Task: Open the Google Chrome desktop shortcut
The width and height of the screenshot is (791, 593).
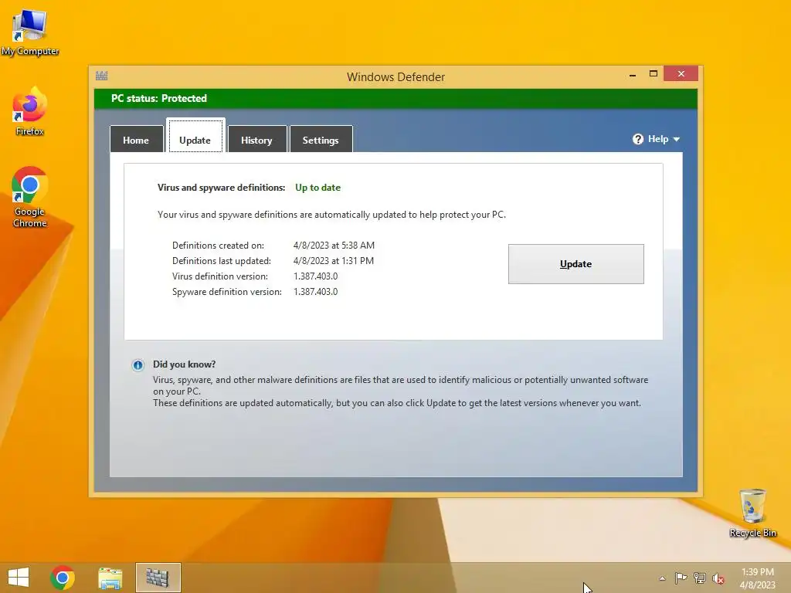Action: point(30,197)
